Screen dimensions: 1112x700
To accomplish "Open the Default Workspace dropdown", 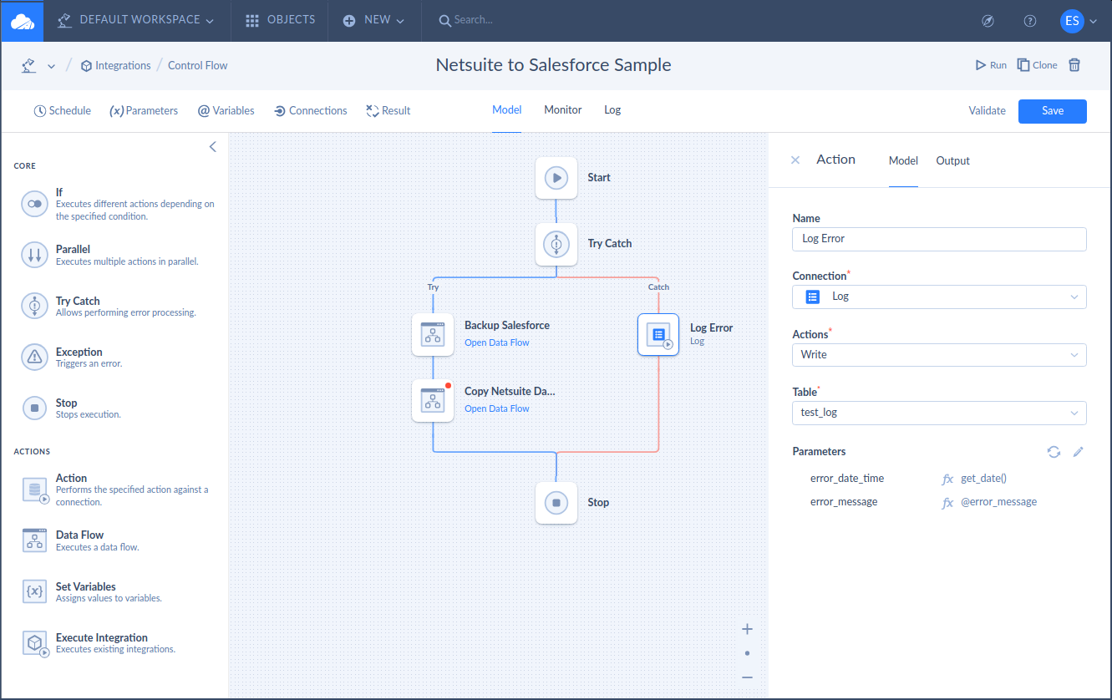I will (x=135, y=20).
